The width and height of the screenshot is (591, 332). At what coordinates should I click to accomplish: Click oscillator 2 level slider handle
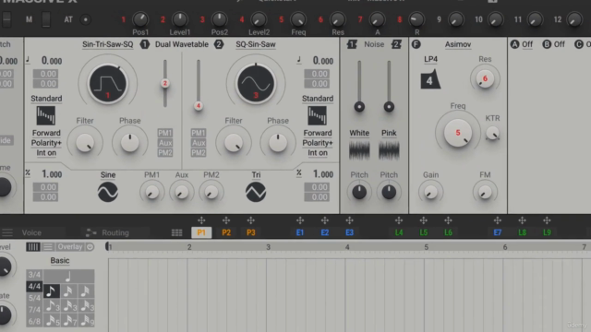click(x=199, y=106)
